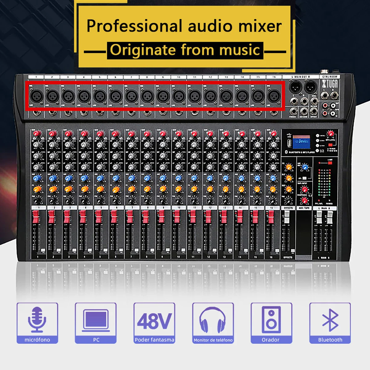This screenshot has height=370, width=370.
Task: Click channel 1 red gain knob
Action: 37,134
